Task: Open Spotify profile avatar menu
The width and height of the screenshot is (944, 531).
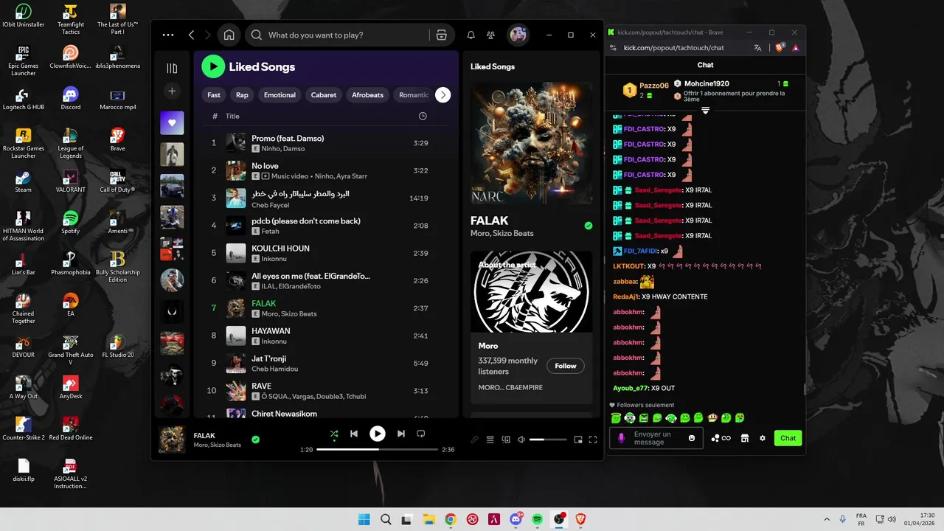Action: click(518, 35)
